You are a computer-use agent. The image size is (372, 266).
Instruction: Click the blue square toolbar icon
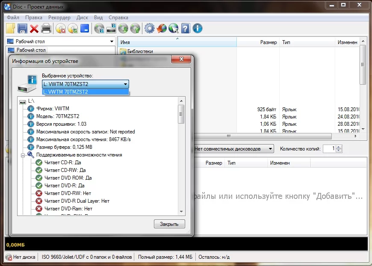coord(85,29)
